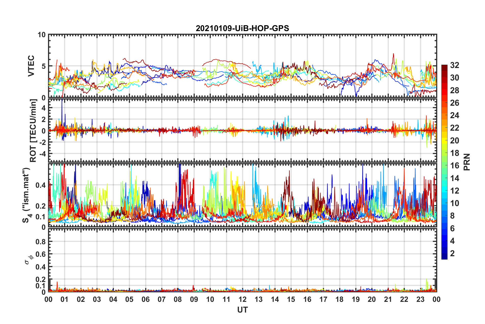Select the UT x-axis label

[x=243, y=310]
